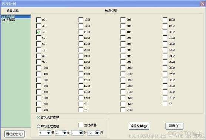
Task: Select 1#控制器 in the device list
Action: (x=16, y=17)
